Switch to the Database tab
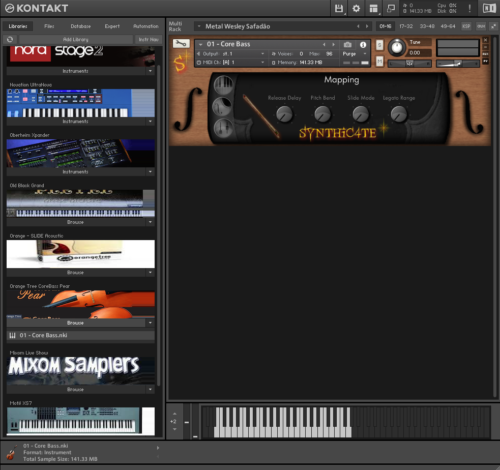Viewport: 500px width, 470px height. click(x=81, y=26)
